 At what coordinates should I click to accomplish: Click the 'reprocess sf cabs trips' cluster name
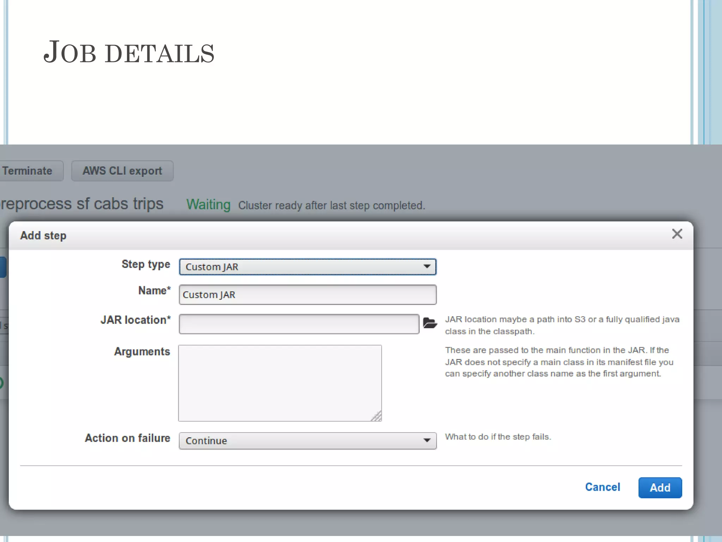tap(81, 204)
